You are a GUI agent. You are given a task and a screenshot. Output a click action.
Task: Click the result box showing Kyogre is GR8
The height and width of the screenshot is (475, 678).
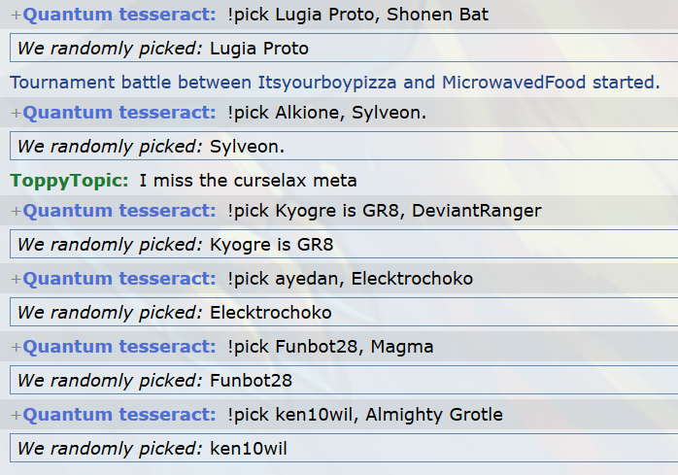coord(342,244)
